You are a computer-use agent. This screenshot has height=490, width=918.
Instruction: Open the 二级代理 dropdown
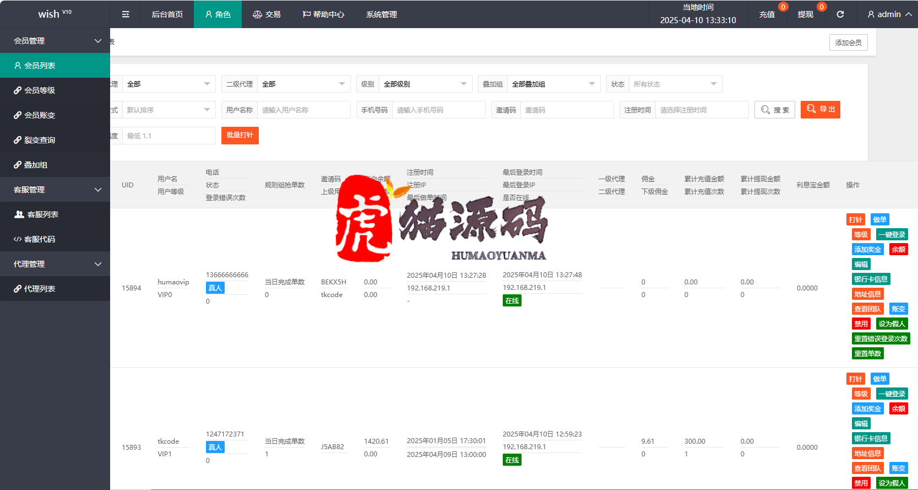click(x=304, y=84)
